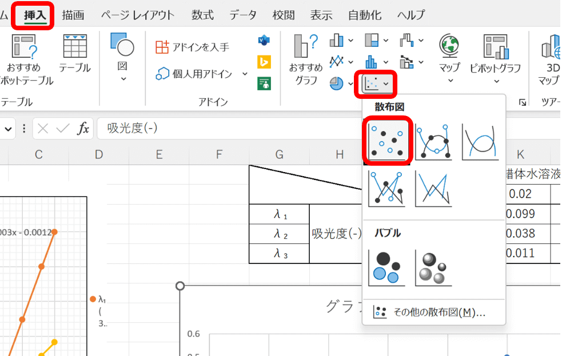Expand the line chart dropdown arrow
The height and width of the screenshot is (356, 562).
(x=351, y=62)
